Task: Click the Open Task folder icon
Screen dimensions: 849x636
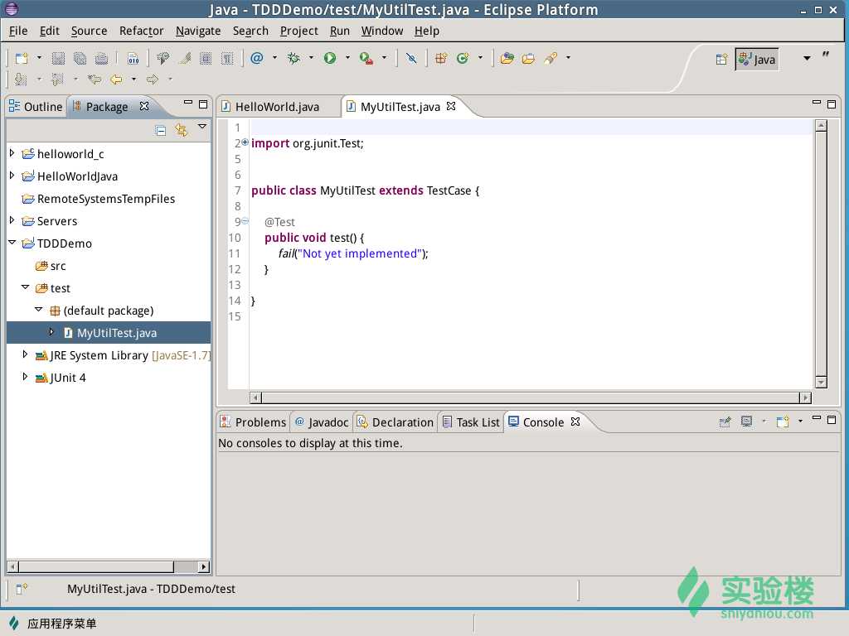Action: tap(528, 58)
